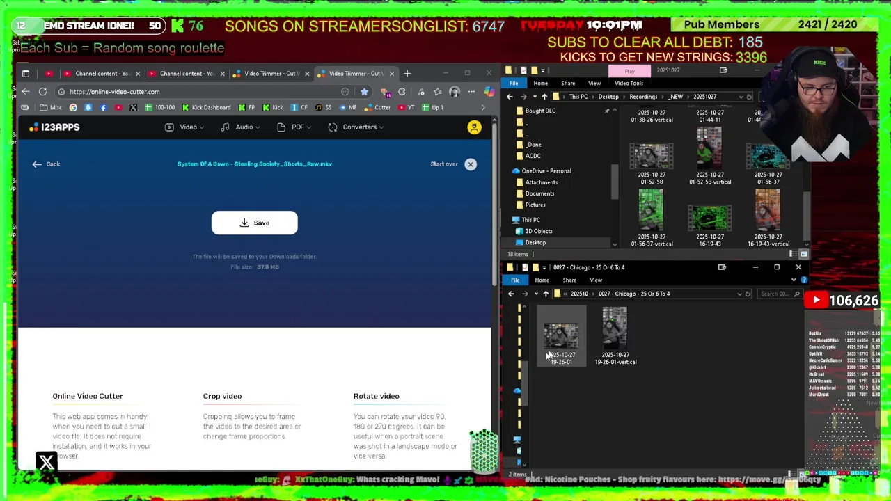Open Home tab in 20251027 Explorer window

tap(540, 83)
